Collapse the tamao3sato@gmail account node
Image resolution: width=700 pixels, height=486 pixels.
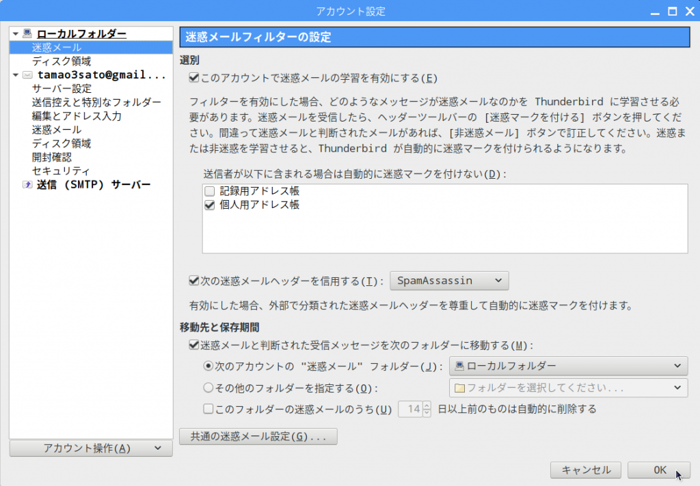point(16,75)
